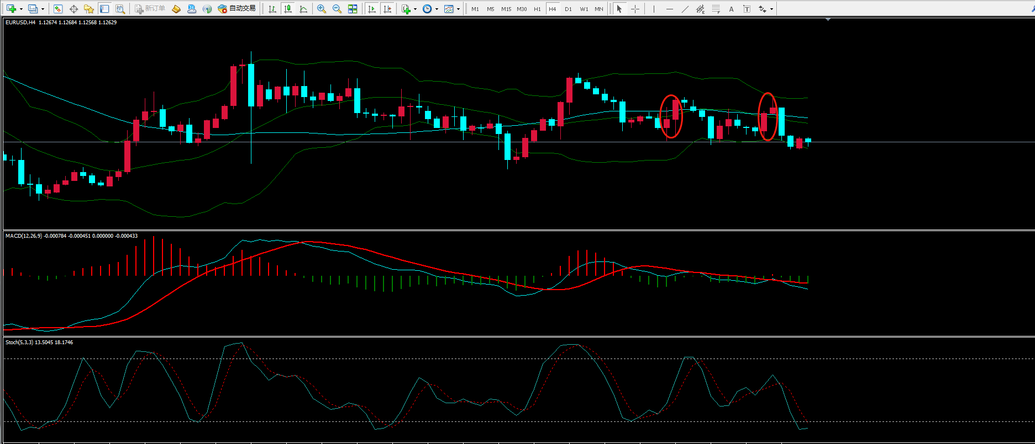
Task: Switch chart to line chart mode
Action: click(303, 9)
